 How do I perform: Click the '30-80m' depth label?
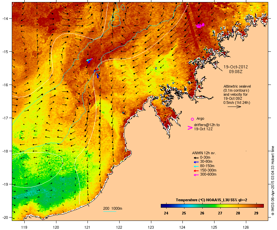pyautogui.click(x=206, y=162)
